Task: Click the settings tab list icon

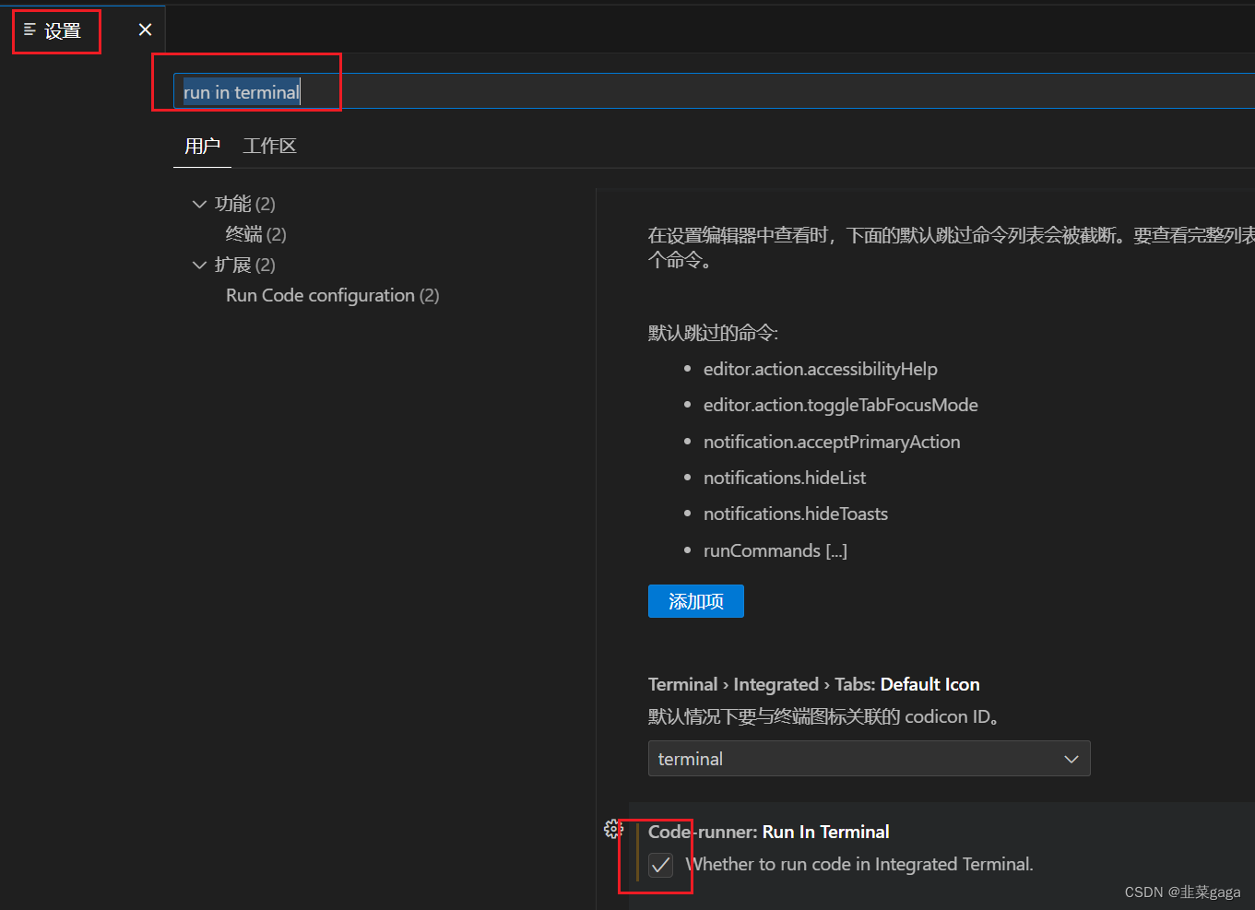Action: tap(30, 30)
